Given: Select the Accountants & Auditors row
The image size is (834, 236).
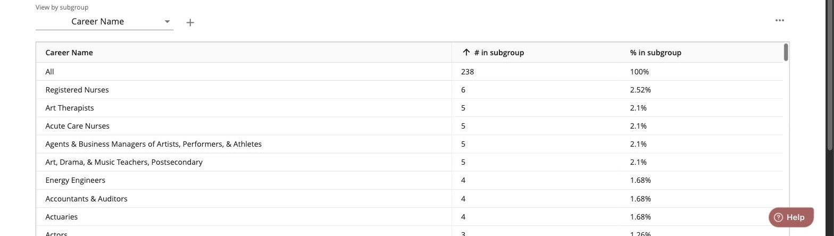Looking at the screenshot, I should coord(410,199).
